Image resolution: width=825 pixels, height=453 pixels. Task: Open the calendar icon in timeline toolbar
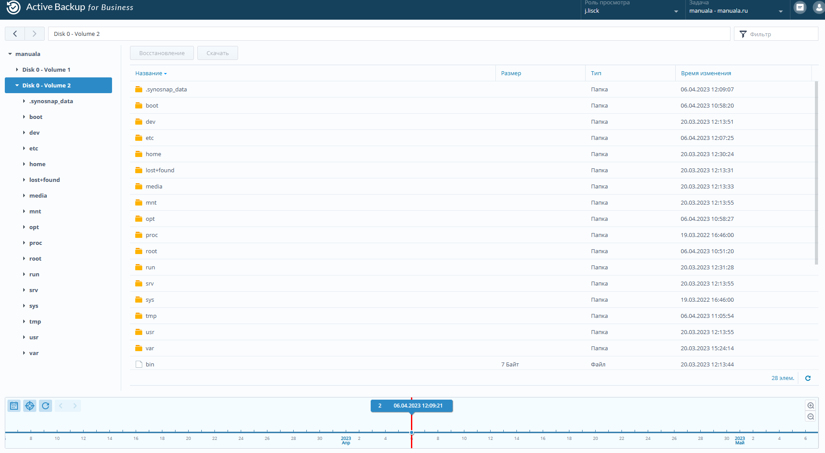pyautogui.click(x=14, y=406)
